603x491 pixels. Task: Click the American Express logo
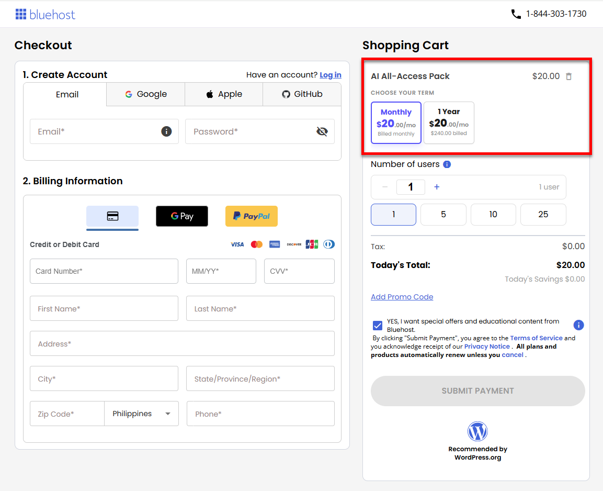275,244
